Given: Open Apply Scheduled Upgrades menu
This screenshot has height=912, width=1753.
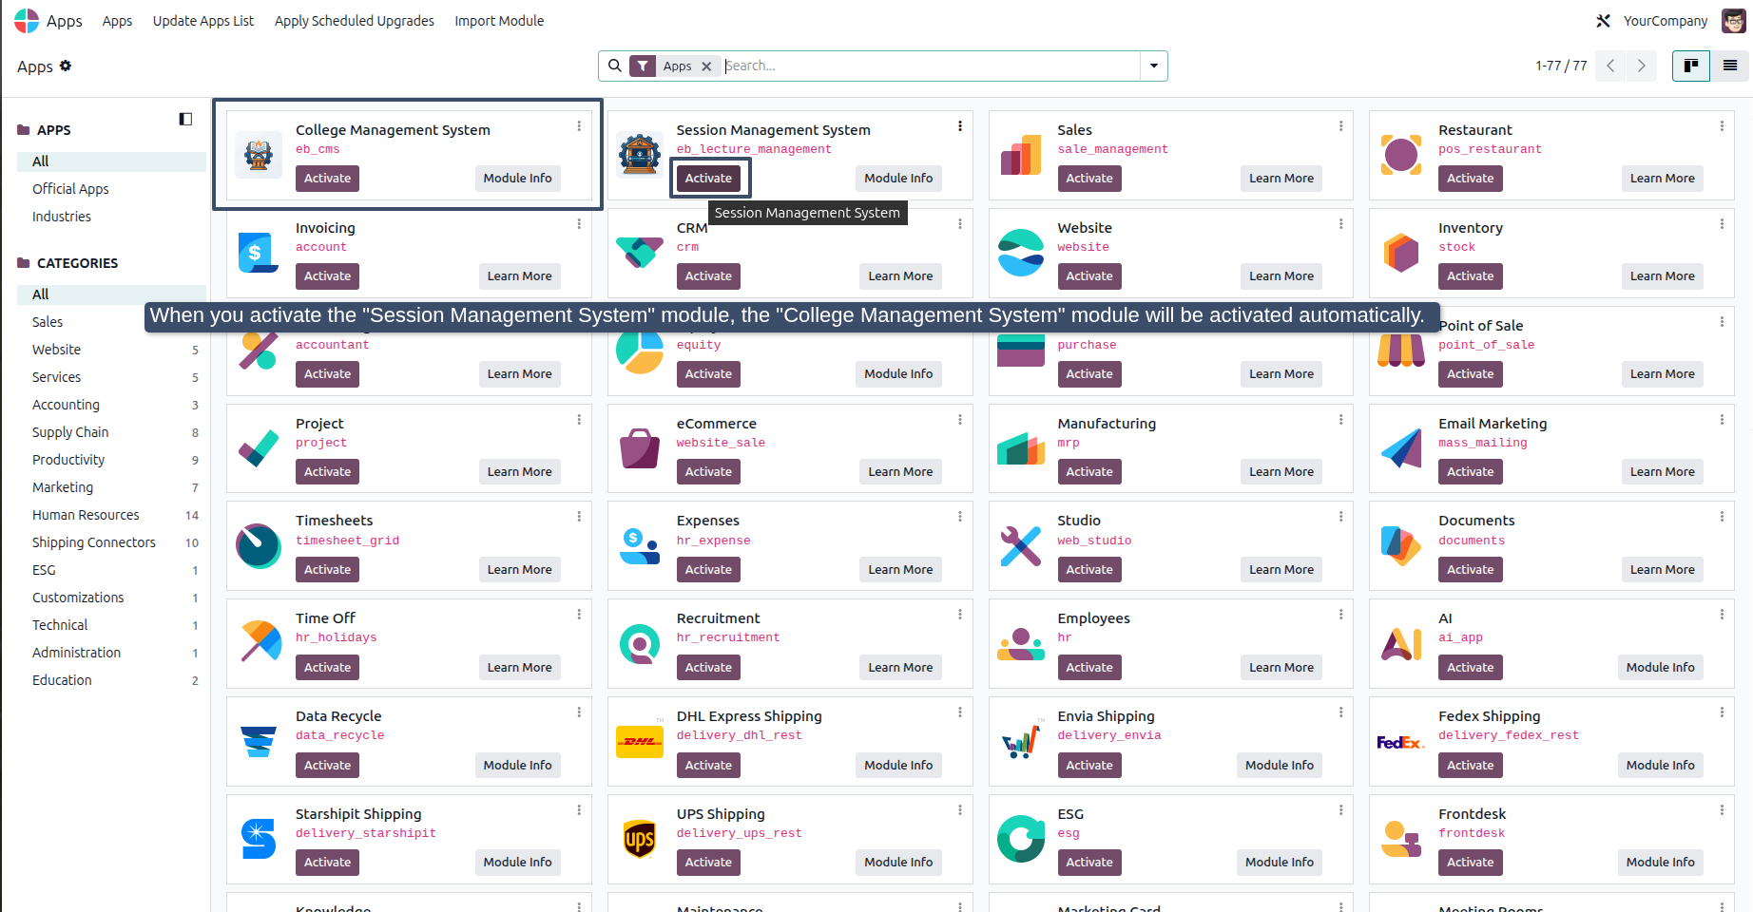Looking at the screenshot, I should coord(355,21).
